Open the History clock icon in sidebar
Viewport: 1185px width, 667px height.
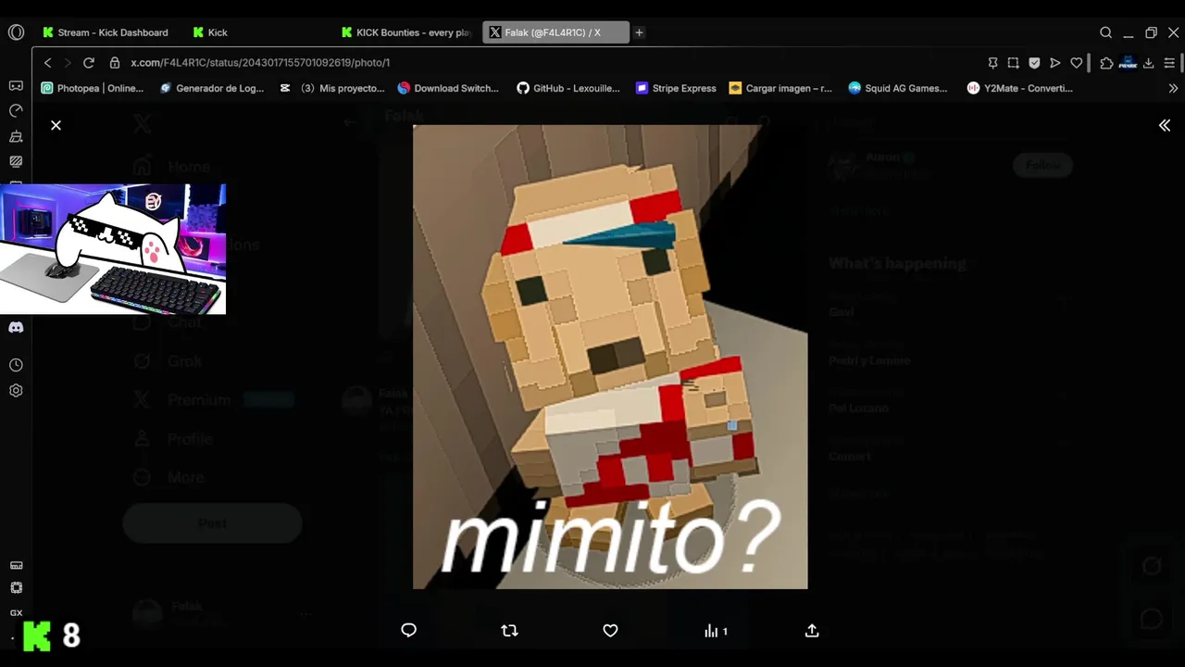(16, 365)
